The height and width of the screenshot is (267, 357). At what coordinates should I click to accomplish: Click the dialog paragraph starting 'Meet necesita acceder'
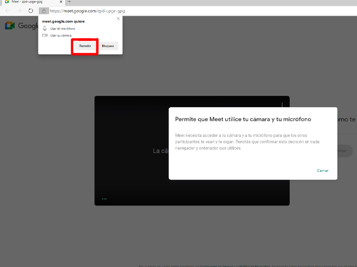point(247,142)
